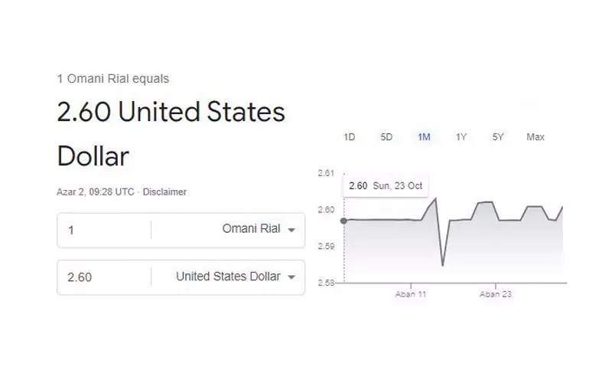Click the chart's starting data point dot

(x=343, y=221)
